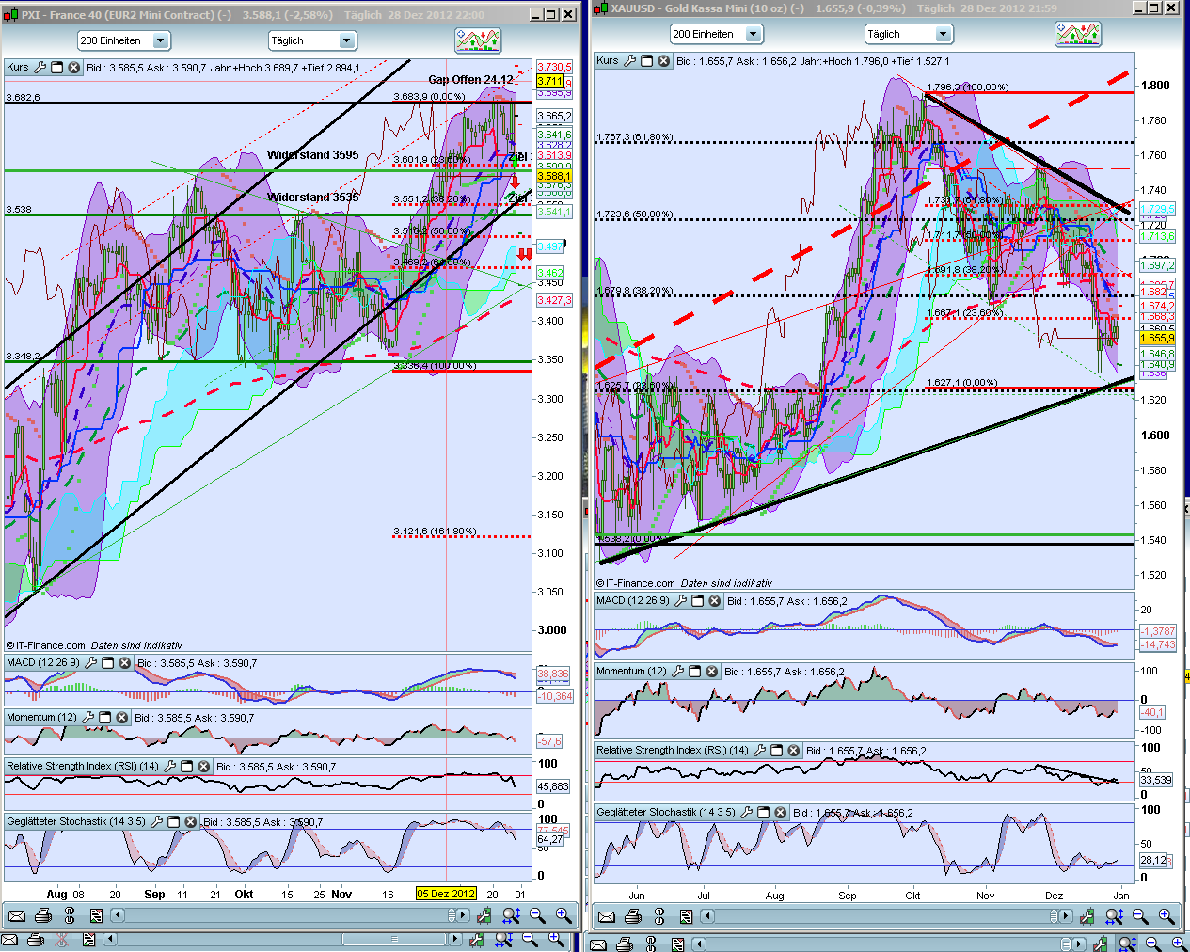Zoom in on the PXI chart
The height and width of the screenshot is (952, 1190).
(x=563, y=915)
